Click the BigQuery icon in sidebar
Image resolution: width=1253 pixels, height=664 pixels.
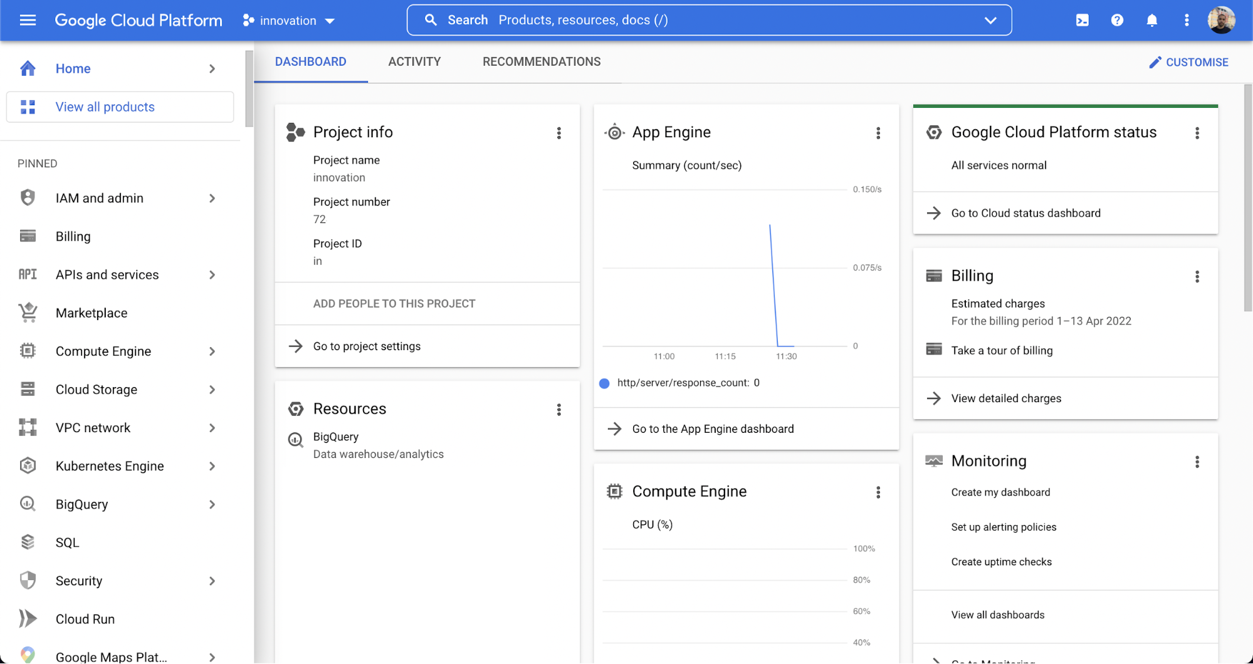(28, 504)
